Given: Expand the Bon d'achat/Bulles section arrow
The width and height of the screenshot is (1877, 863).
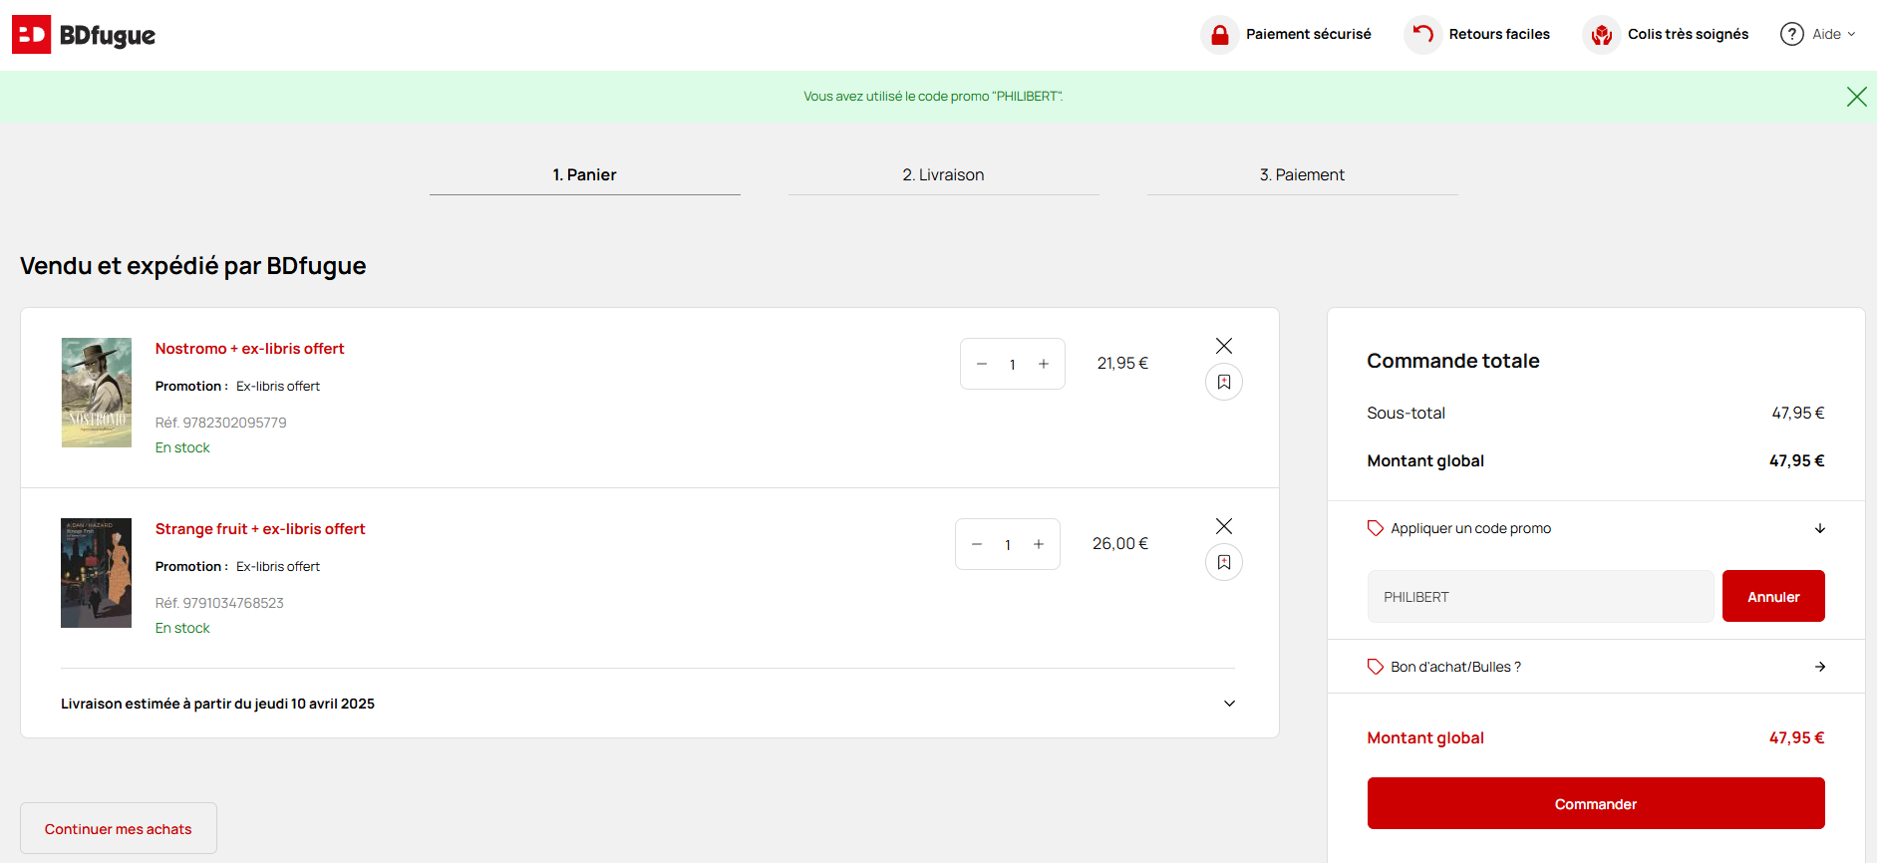Looking at the screenshot, I should click(1820, 667).
